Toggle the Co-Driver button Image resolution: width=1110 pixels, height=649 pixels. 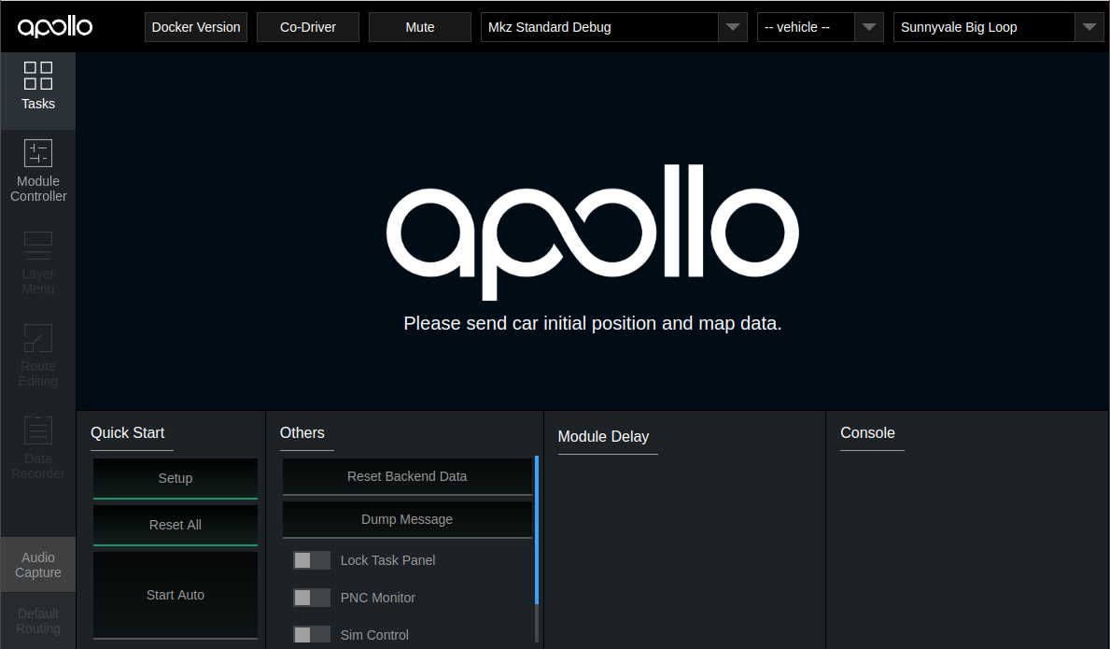click(308, 27)
